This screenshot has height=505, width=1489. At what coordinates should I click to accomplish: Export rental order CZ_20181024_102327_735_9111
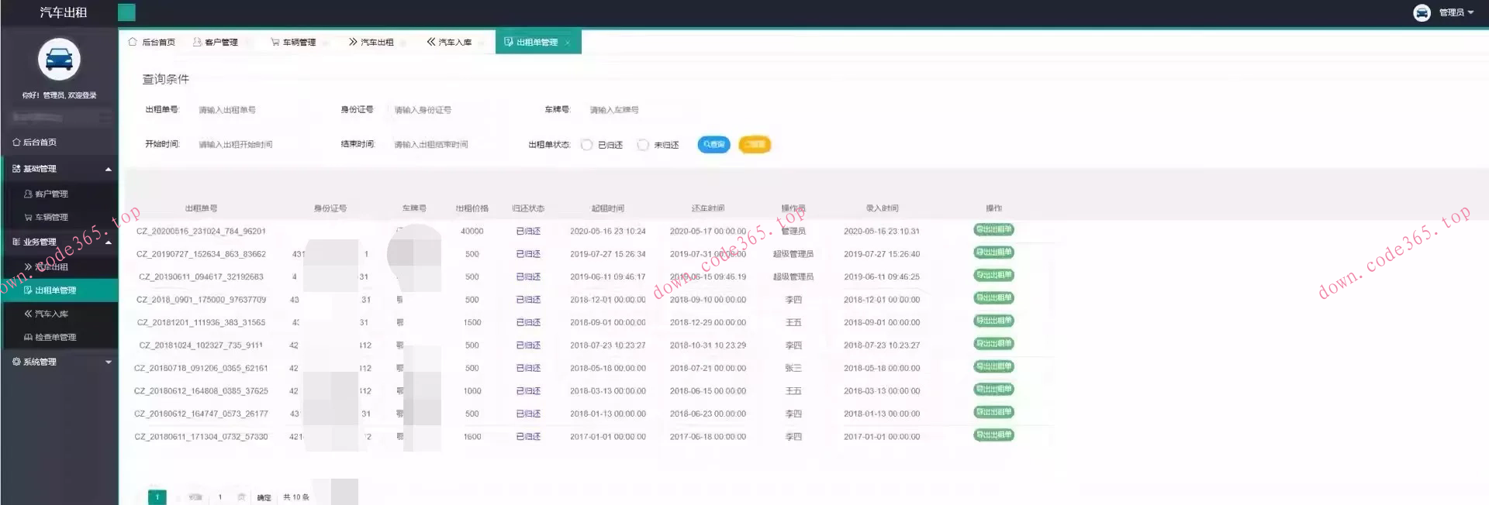[x=993, y=344]
